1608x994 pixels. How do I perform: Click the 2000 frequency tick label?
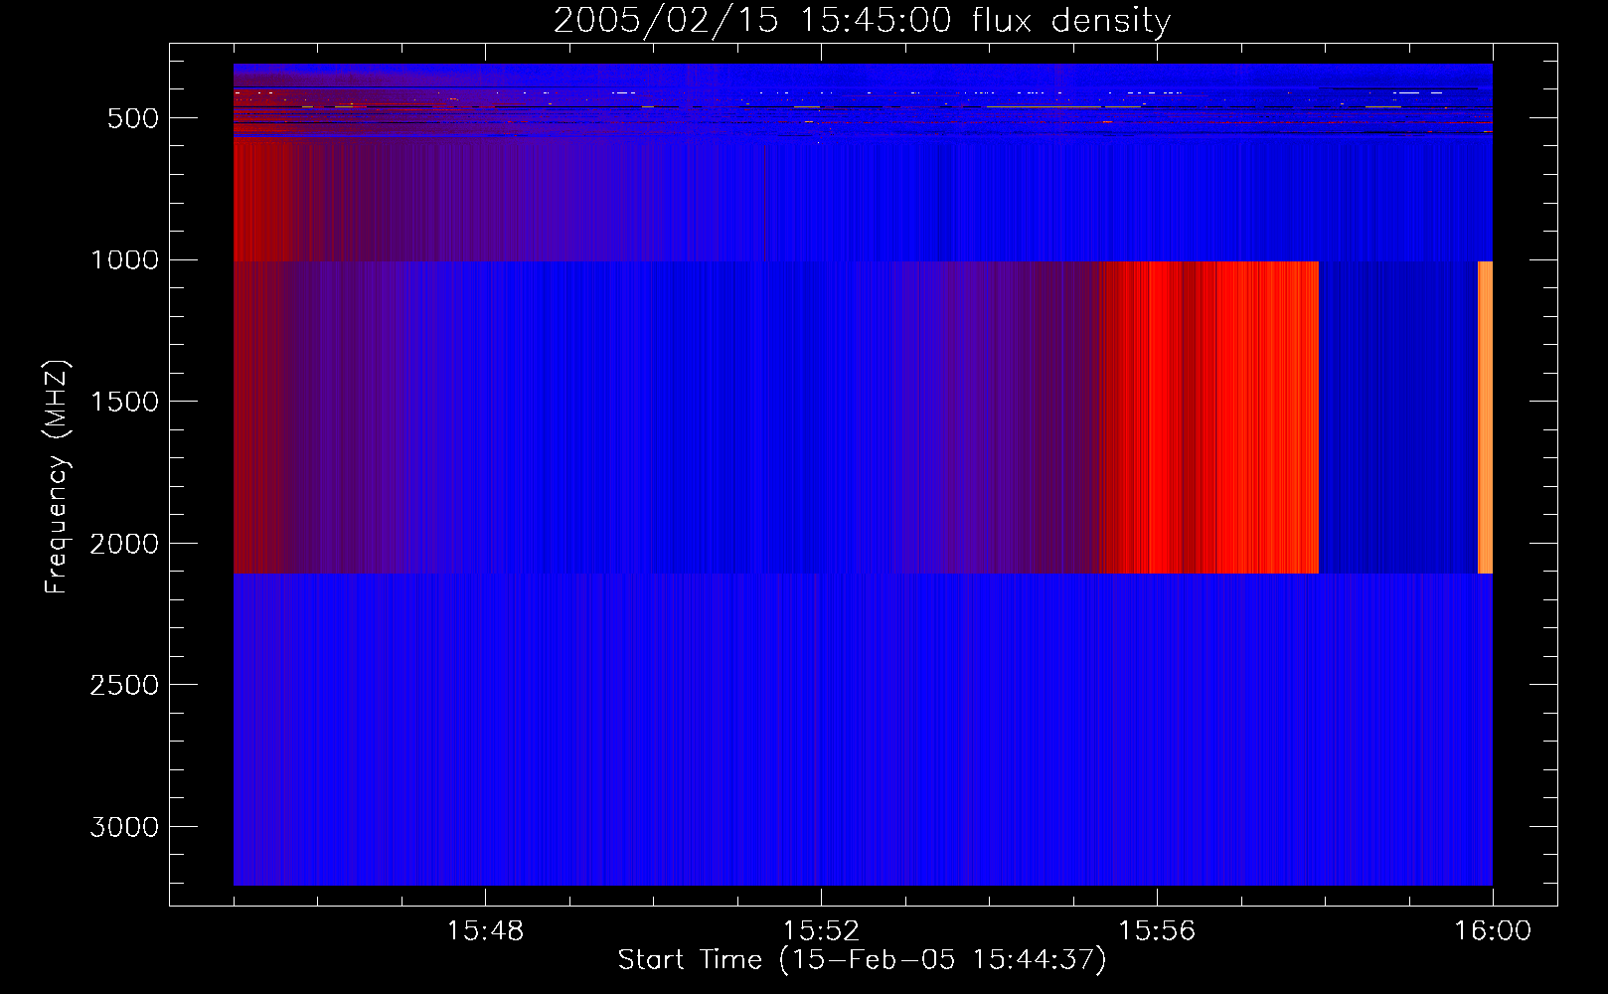point(124,544)
